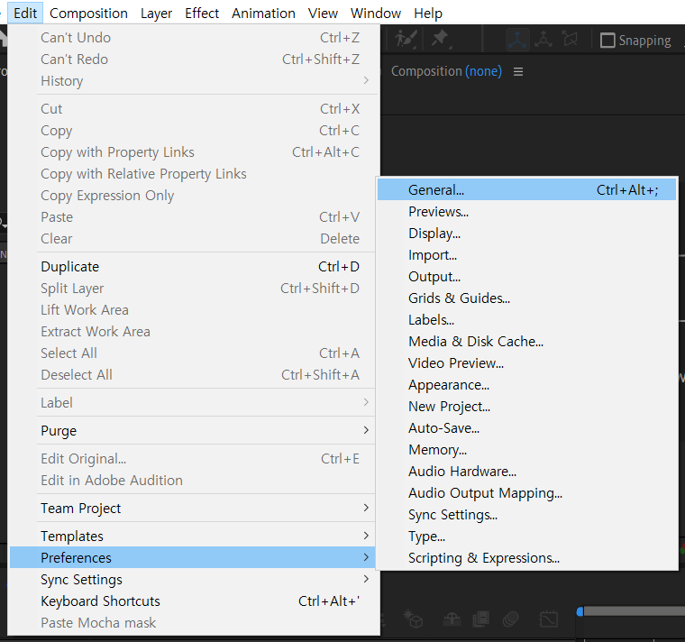The width and height of the screenshot is (685, 642).
Task: Choose Audio Output Mapping... preferences
Action: tap(527, 493)
